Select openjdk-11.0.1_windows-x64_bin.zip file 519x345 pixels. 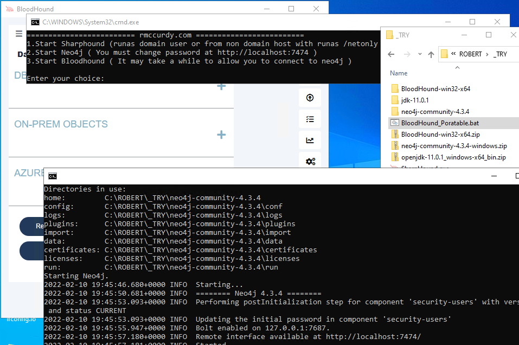pos(453,157)
